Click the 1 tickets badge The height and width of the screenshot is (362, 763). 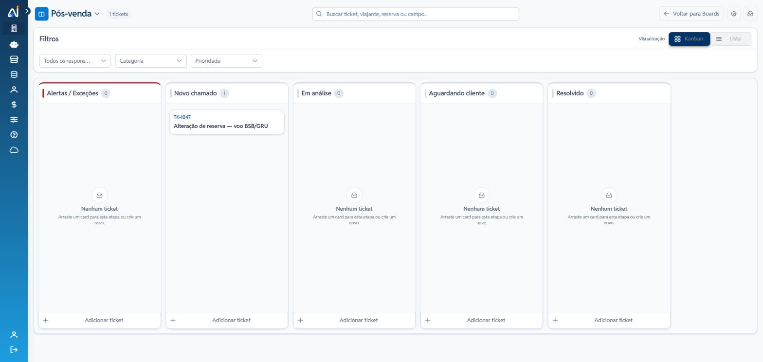pyautogui.click(x=118, y=14)
